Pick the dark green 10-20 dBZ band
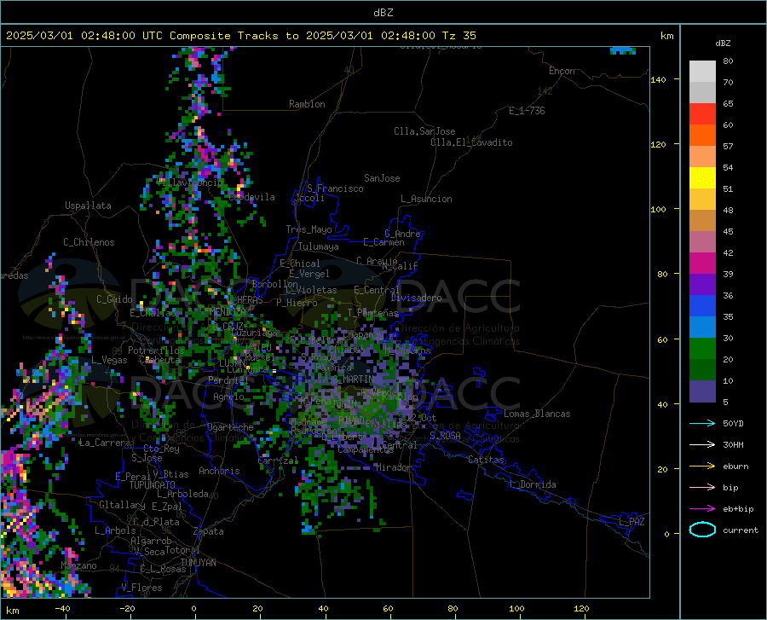Screen dimensions: 767x620 [x=702, y=369]
